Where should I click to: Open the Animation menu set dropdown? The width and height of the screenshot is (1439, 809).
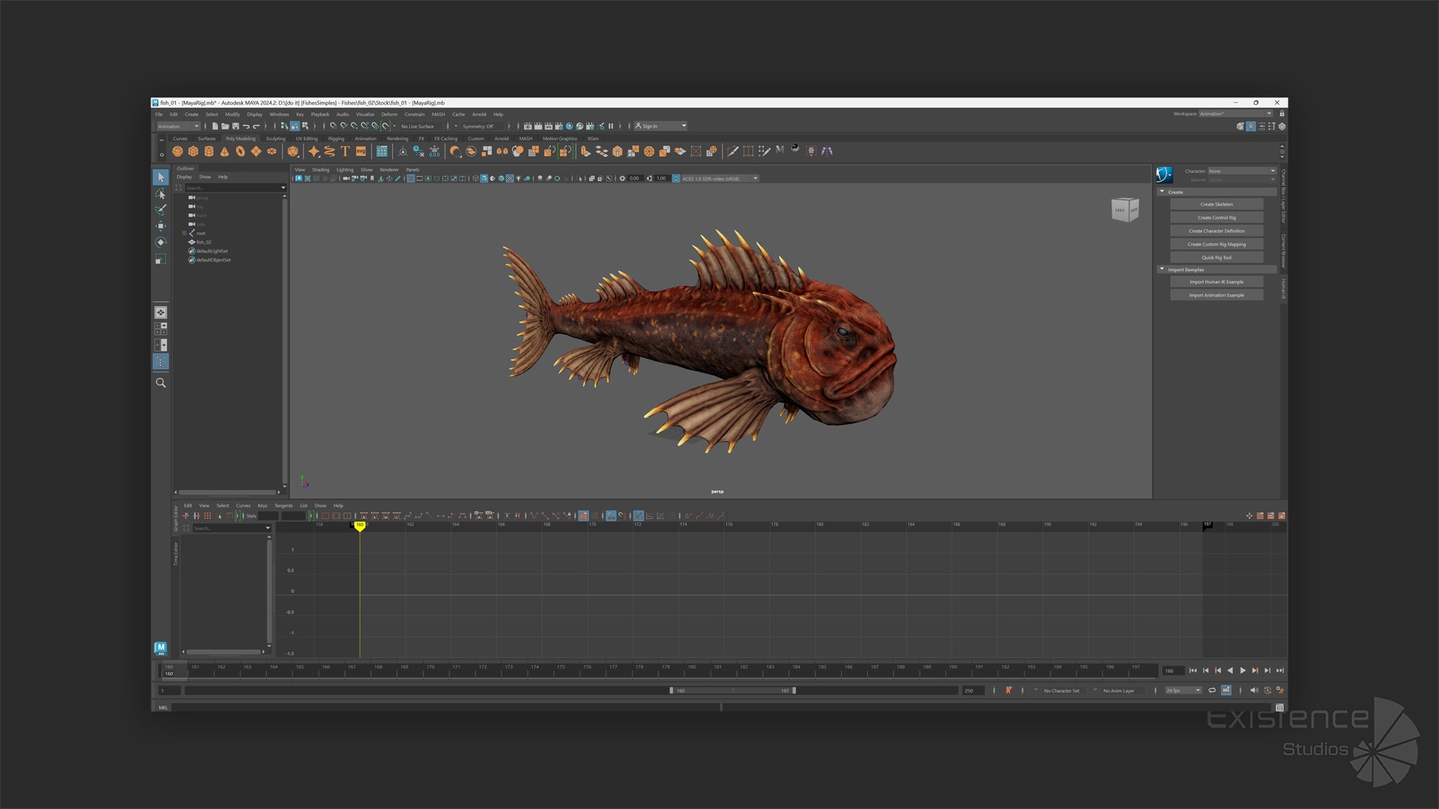tap(178, 126)
